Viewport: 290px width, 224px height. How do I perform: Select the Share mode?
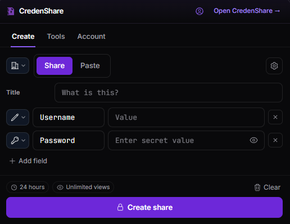[55, 66]
